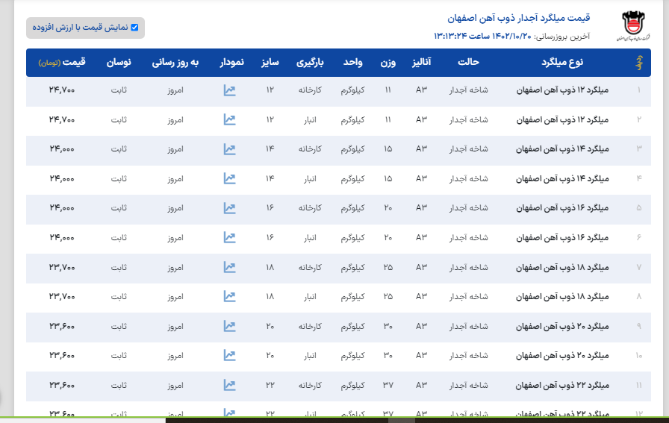
Task: Click the chart icon in row 2
Action: [x=229, y=119]
